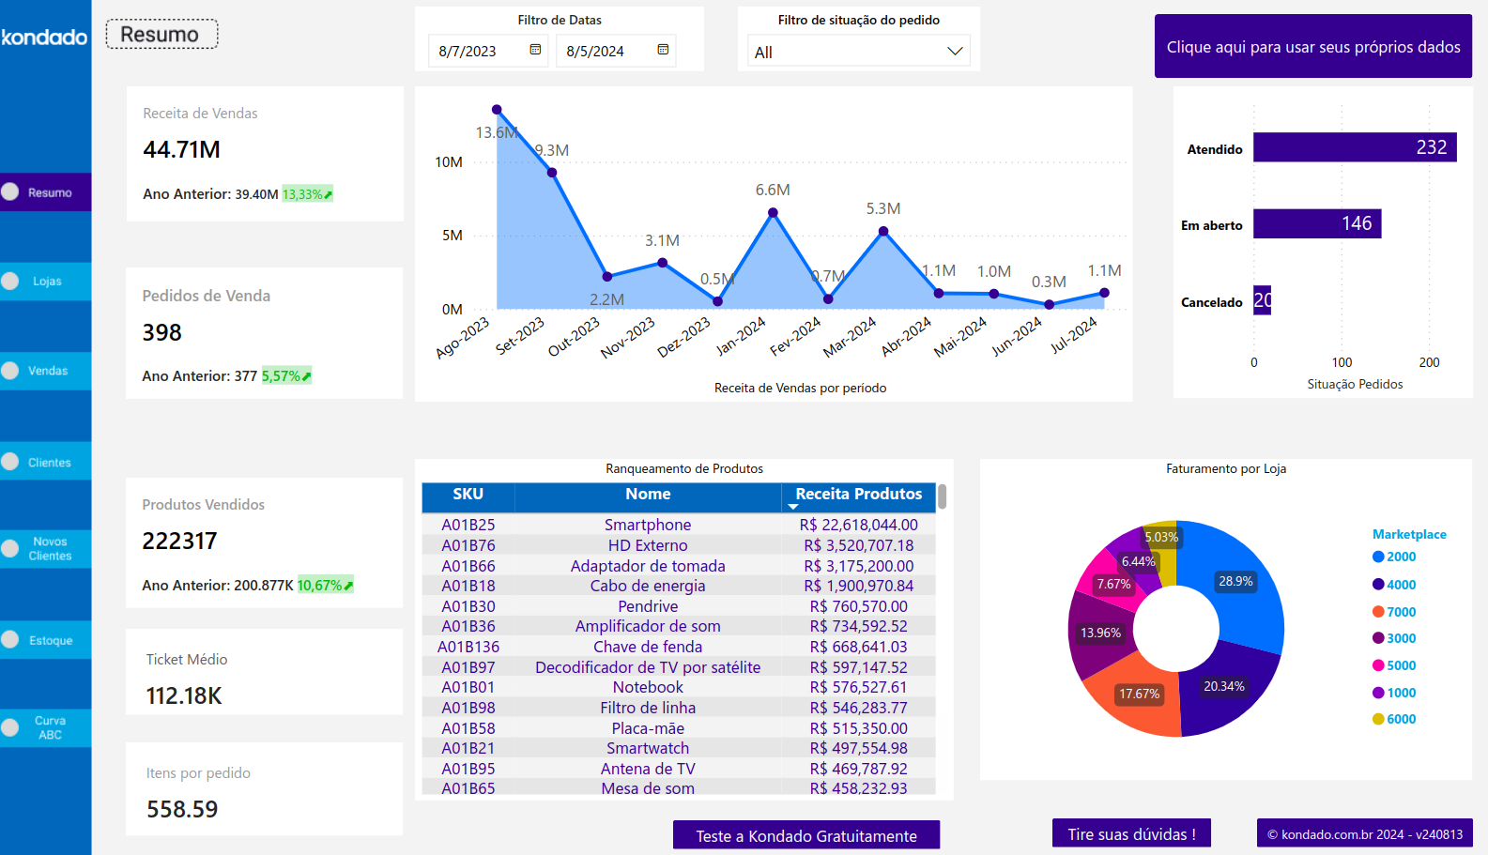Click the Kondado logo
Viewport: 1488px width, 855px height.
click(44, 38)
